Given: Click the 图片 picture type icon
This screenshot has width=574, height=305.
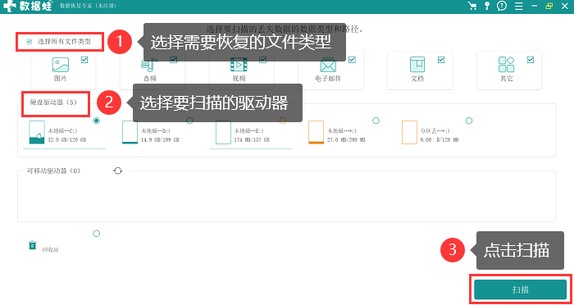Looking at the screenshot, I should coord(61,65).
